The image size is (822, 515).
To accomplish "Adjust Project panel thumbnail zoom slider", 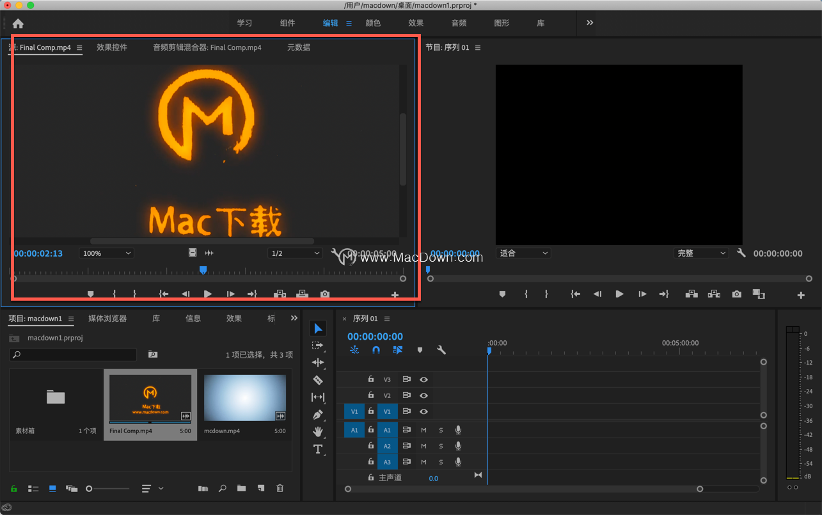I will pos(107,489).
